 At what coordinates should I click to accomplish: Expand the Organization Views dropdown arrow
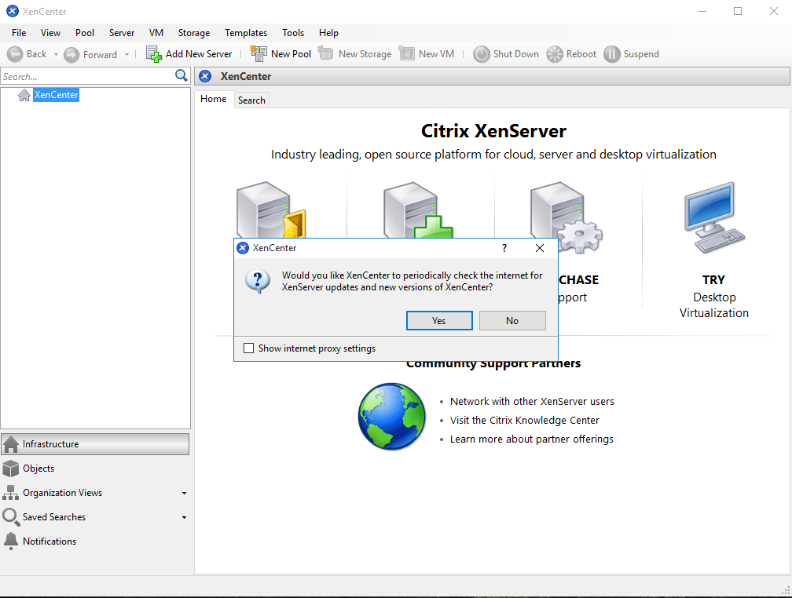pos(185,493)
